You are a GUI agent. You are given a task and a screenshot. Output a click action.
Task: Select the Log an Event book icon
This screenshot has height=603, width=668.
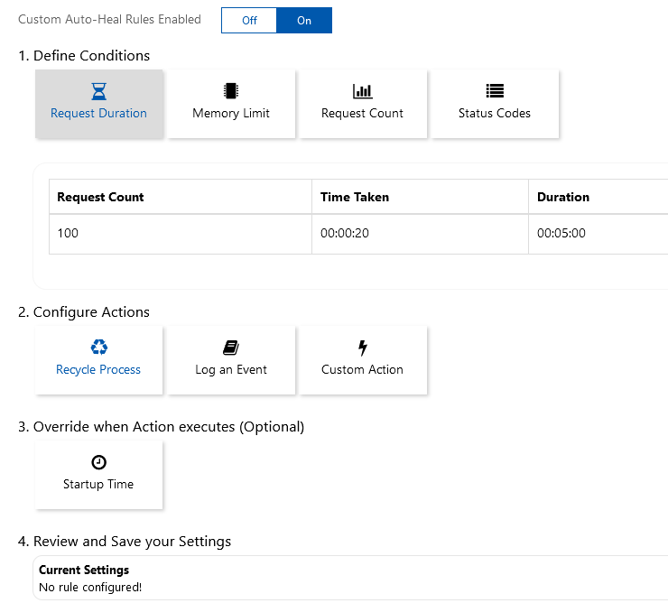pos(231,348)
